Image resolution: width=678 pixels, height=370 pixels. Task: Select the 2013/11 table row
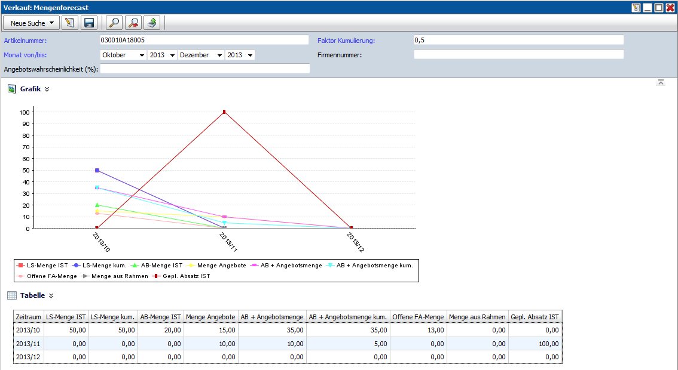point(287,343)
